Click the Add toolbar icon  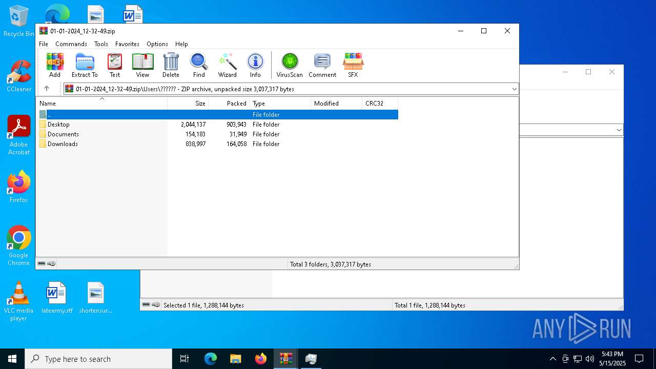55,65
